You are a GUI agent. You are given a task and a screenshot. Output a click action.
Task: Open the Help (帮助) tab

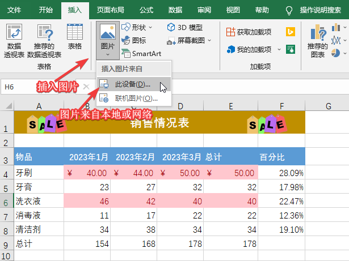pos(262,10)
